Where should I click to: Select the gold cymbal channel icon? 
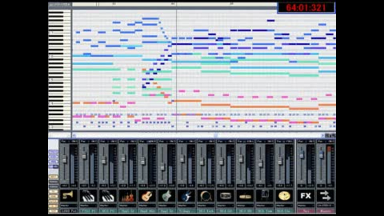(284, 196)
